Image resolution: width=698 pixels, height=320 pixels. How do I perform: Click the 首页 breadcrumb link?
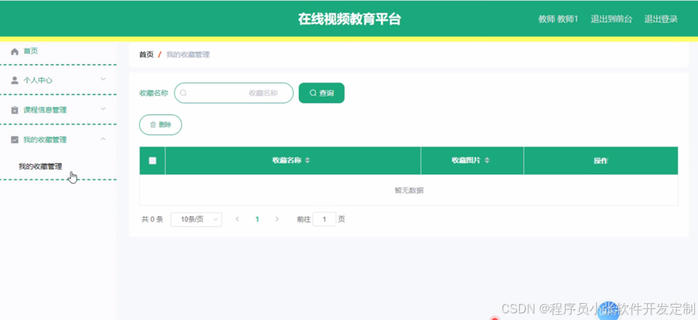[x=146, y=55]
